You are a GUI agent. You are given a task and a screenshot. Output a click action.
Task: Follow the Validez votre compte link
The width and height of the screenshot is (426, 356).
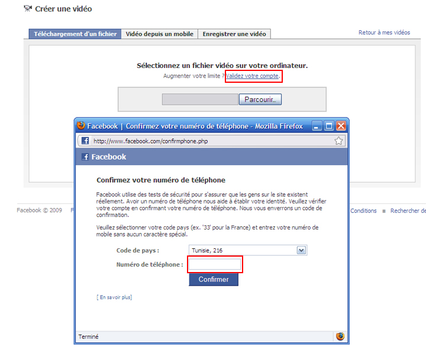pos(253,76)
